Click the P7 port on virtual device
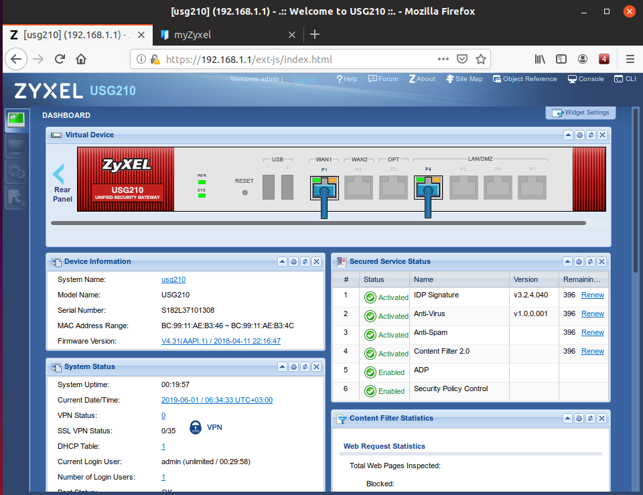This screenshot has height=495, width=643. pos(532,188)
